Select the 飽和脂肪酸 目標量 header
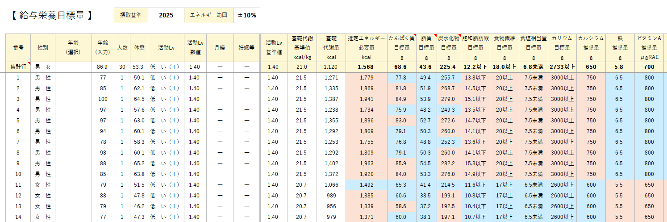The height and width of the screenshot is (222, 667). point(475,47)
